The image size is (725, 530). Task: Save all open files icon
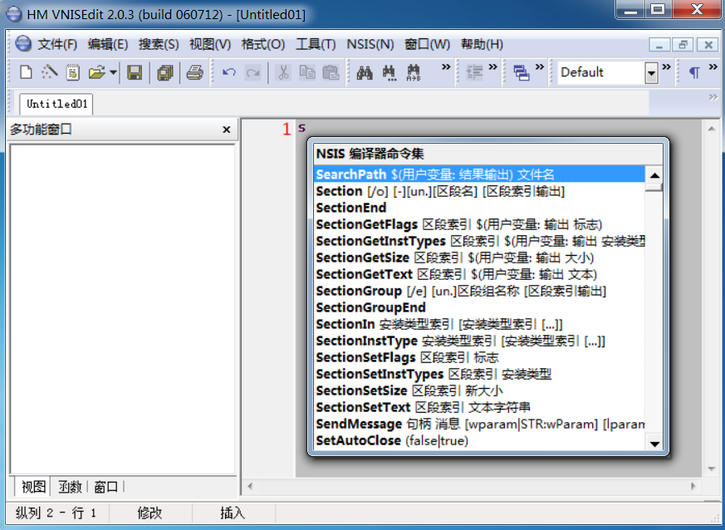(x=165, y=72)
